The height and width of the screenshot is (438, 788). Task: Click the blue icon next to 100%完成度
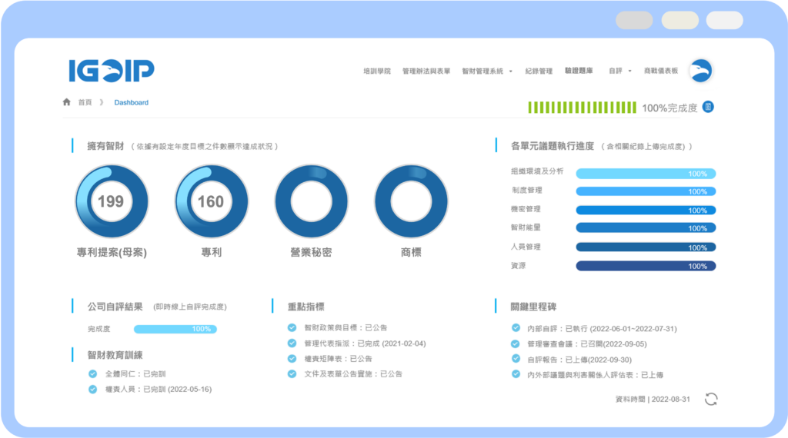click(x=708, y=107)
